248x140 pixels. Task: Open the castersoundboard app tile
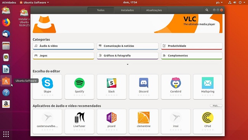(47, 121)
